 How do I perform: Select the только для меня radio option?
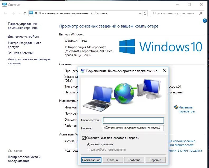(x=88, y=144)
